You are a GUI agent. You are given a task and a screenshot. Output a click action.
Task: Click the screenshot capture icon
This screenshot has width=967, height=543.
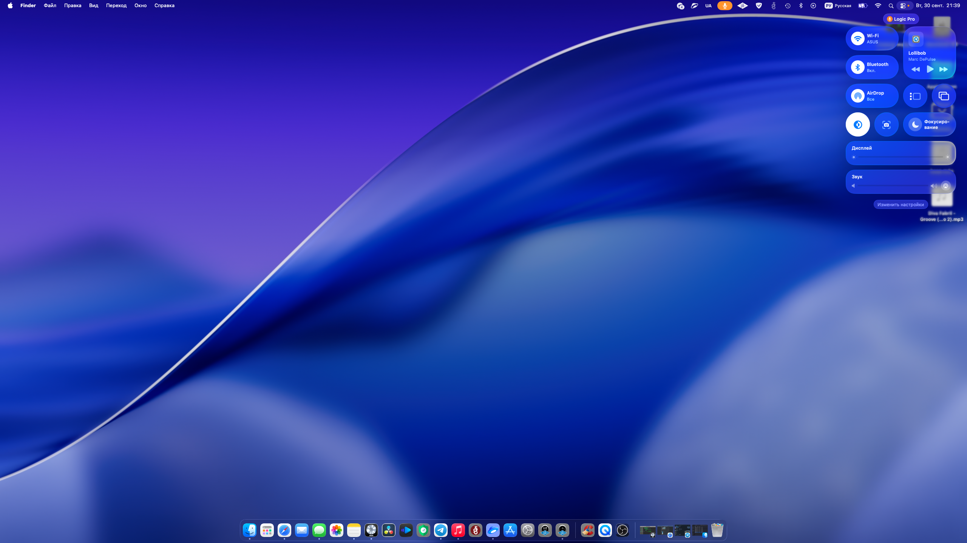pos(886,124)
